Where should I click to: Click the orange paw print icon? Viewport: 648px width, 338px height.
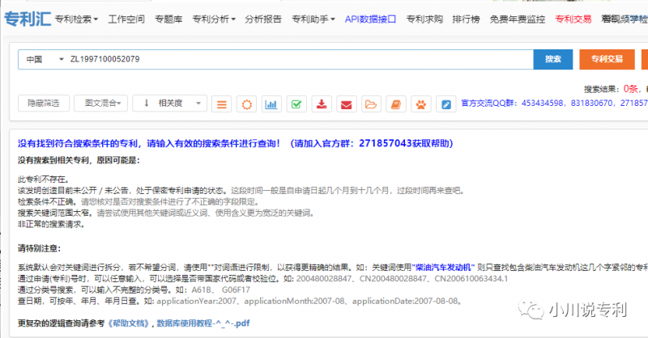click(420, 104)
